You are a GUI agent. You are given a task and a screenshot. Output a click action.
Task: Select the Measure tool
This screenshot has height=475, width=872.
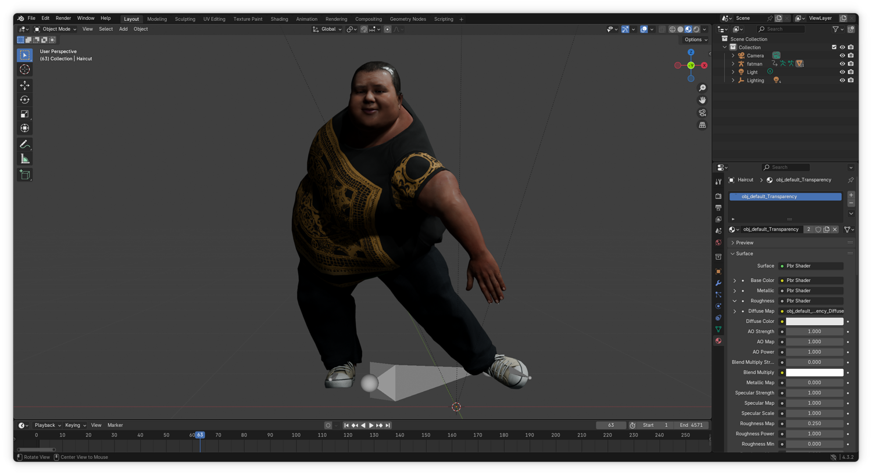[x=24, y=159]
